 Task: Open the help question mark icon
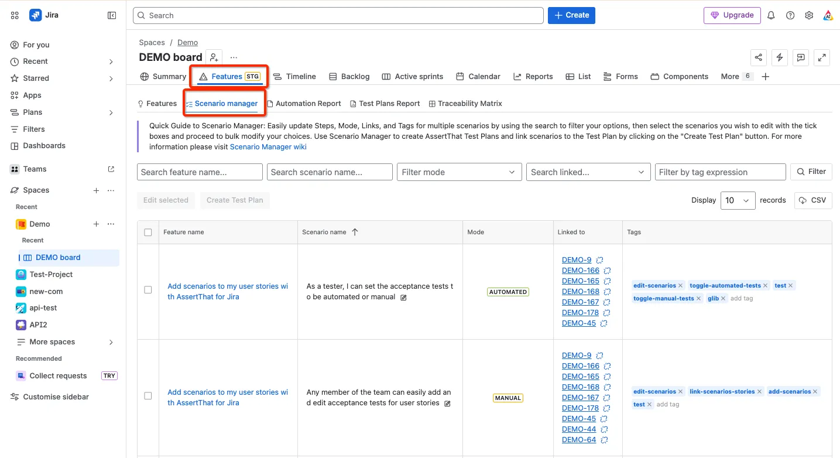coord(790,15)
